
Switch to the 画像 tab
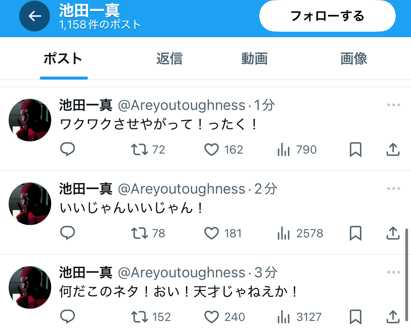(x=354, y=59)
